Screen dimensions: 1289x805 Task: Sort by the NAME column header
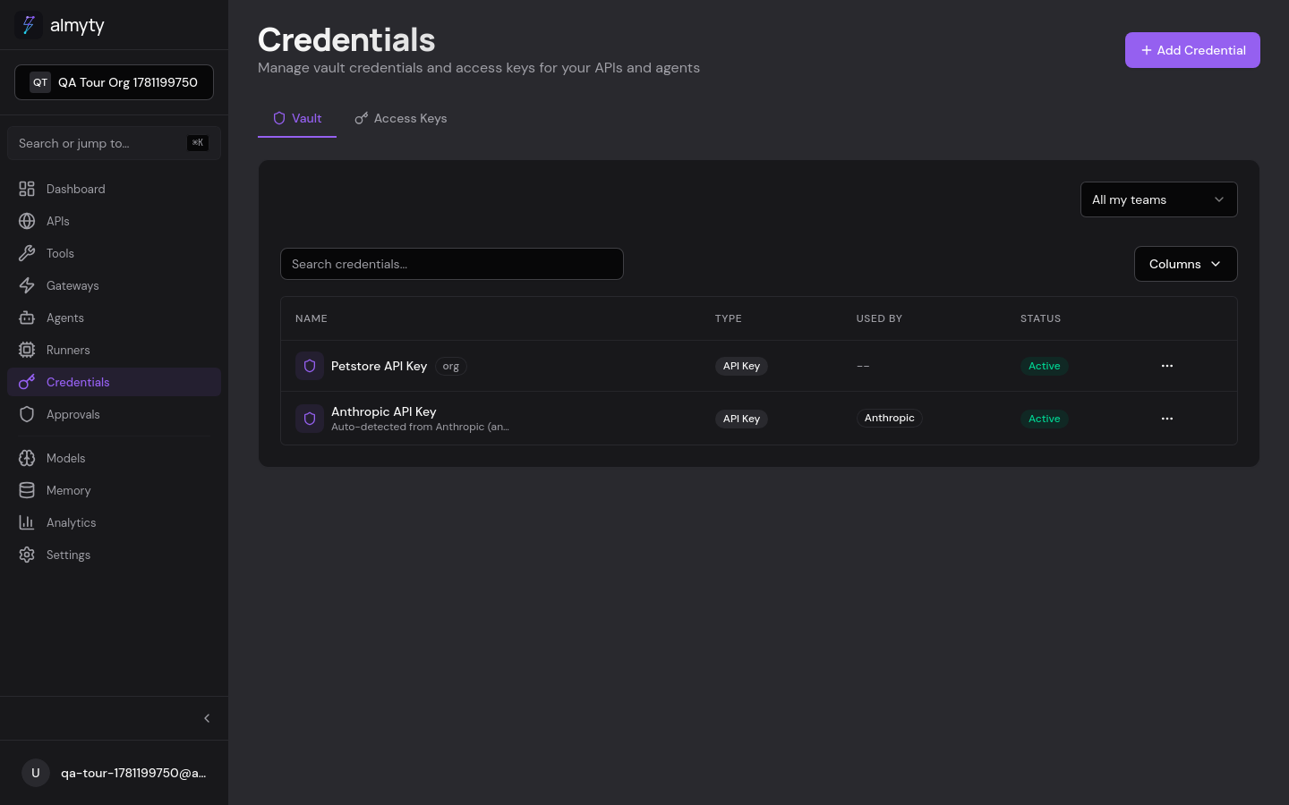point(312,318)
